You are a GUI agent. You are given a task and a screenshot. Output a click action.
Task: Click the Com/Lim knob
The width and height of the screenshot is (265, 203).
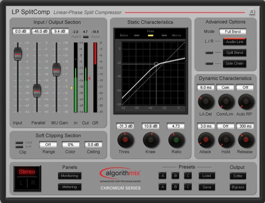coord(226,102)
